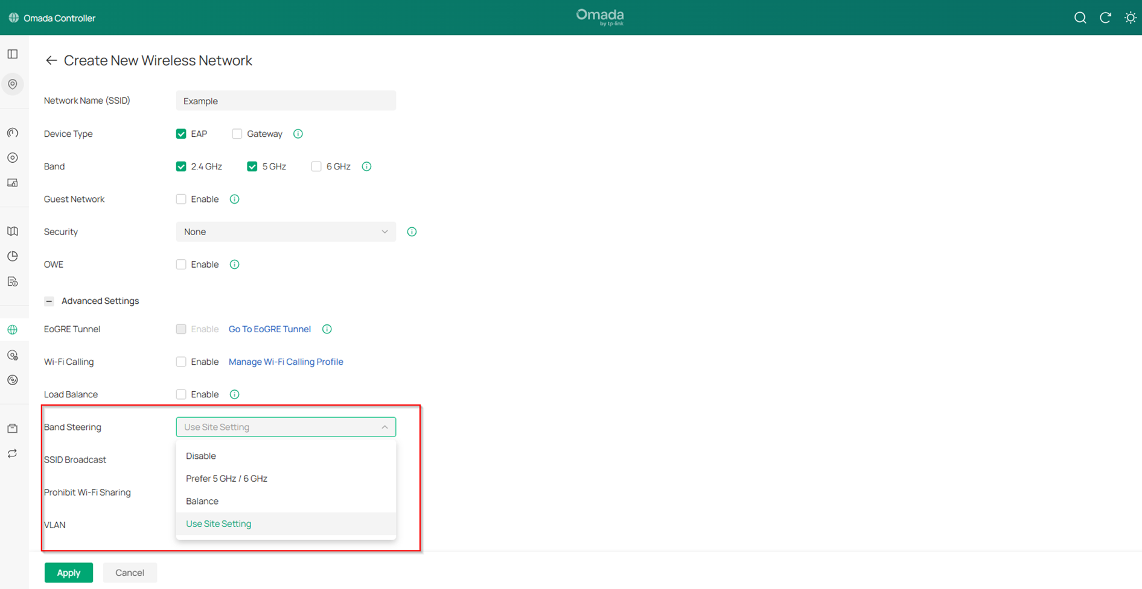The width and height of the screenshot is (1142, 589).
Task: Enable the 6 GHz band
Action: point(316,166)
